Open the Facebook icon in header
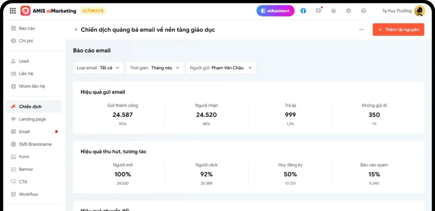 pyautogui.click(x=303, y=11)
